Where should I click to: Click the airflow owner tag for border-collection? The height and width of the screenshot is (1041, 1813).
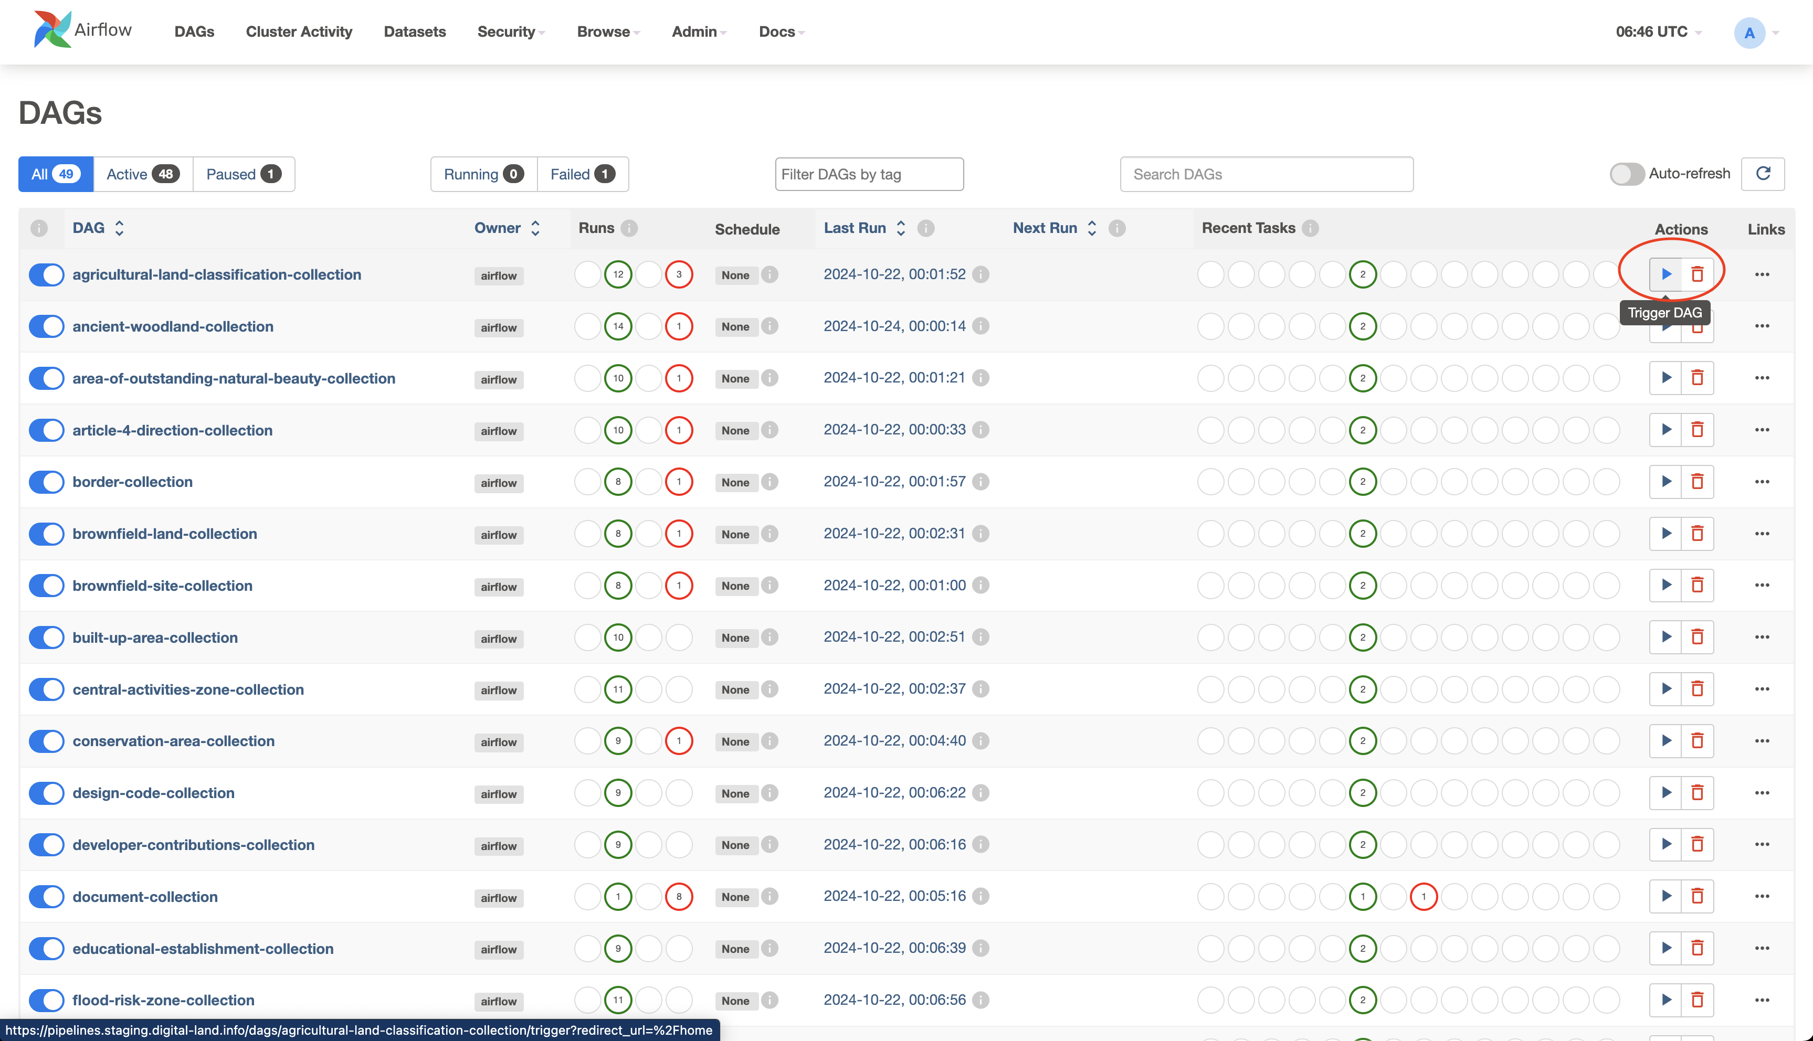tap(499, 483)
